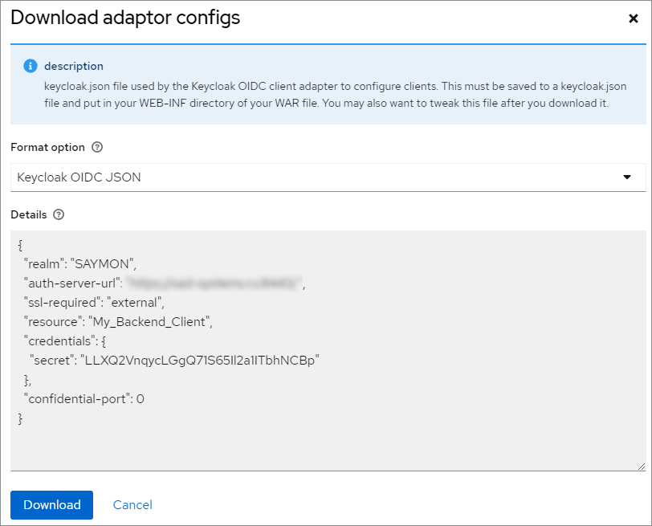Click the "realm": "SAYMON" line
This screenshot has height=526, width=652.
pyautogui.click(x=79, y=264)
